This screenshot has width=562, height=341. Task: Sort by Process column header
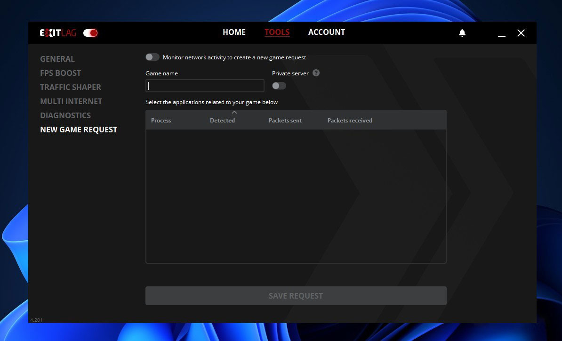pos(161,121)
